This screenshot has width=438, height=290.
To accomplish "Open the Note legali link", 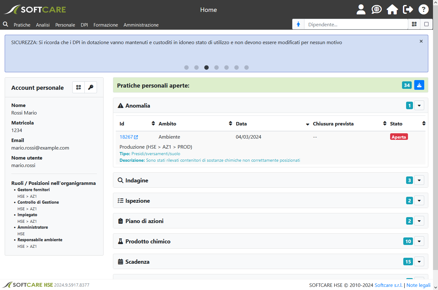I will click(x=418, y=285).
